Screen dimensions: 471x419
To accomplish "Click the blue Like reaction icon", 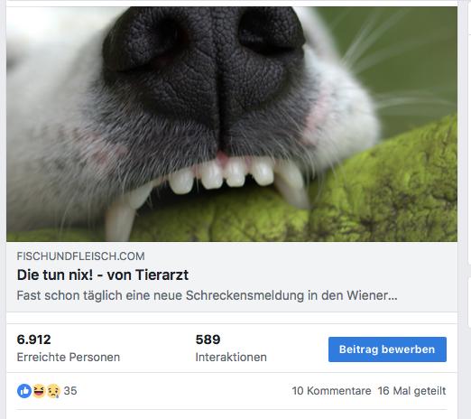I will click(24, 391).
